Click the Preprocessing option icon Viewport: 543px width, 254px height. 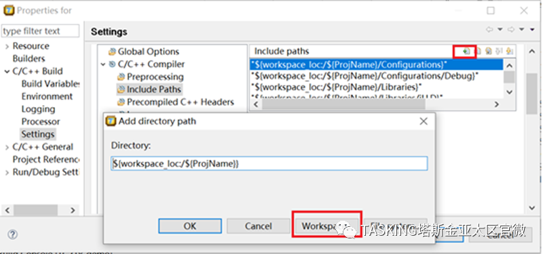tap(121, 77)
